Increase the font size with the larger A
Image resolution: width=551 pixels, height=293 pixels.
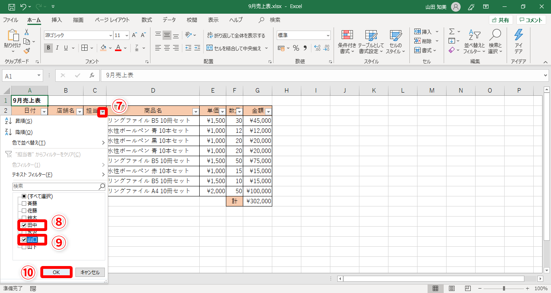coord(134,35)
